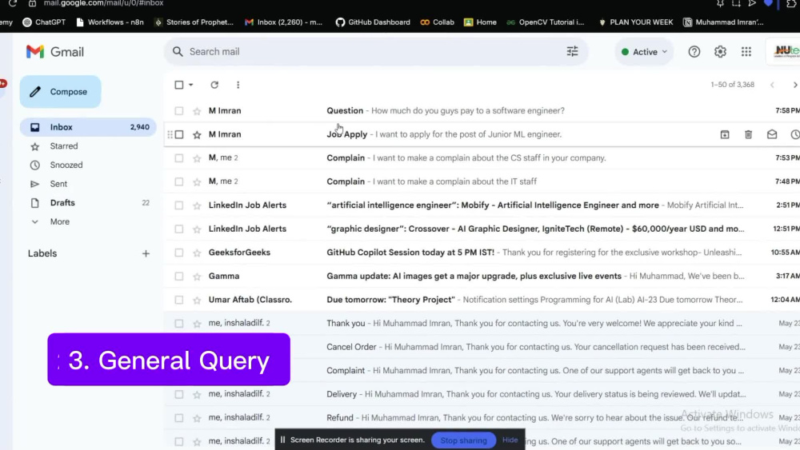Open the Inbox folder
Screen dimensions: 800x450
(x=88, y=127)
